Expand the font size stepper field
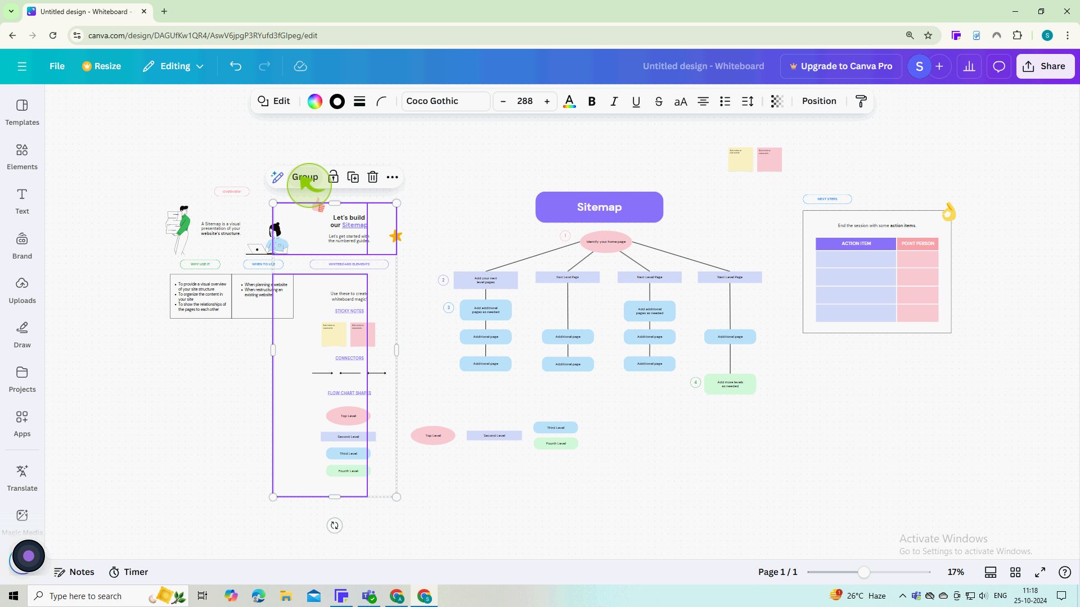 (x=525, y=101)
